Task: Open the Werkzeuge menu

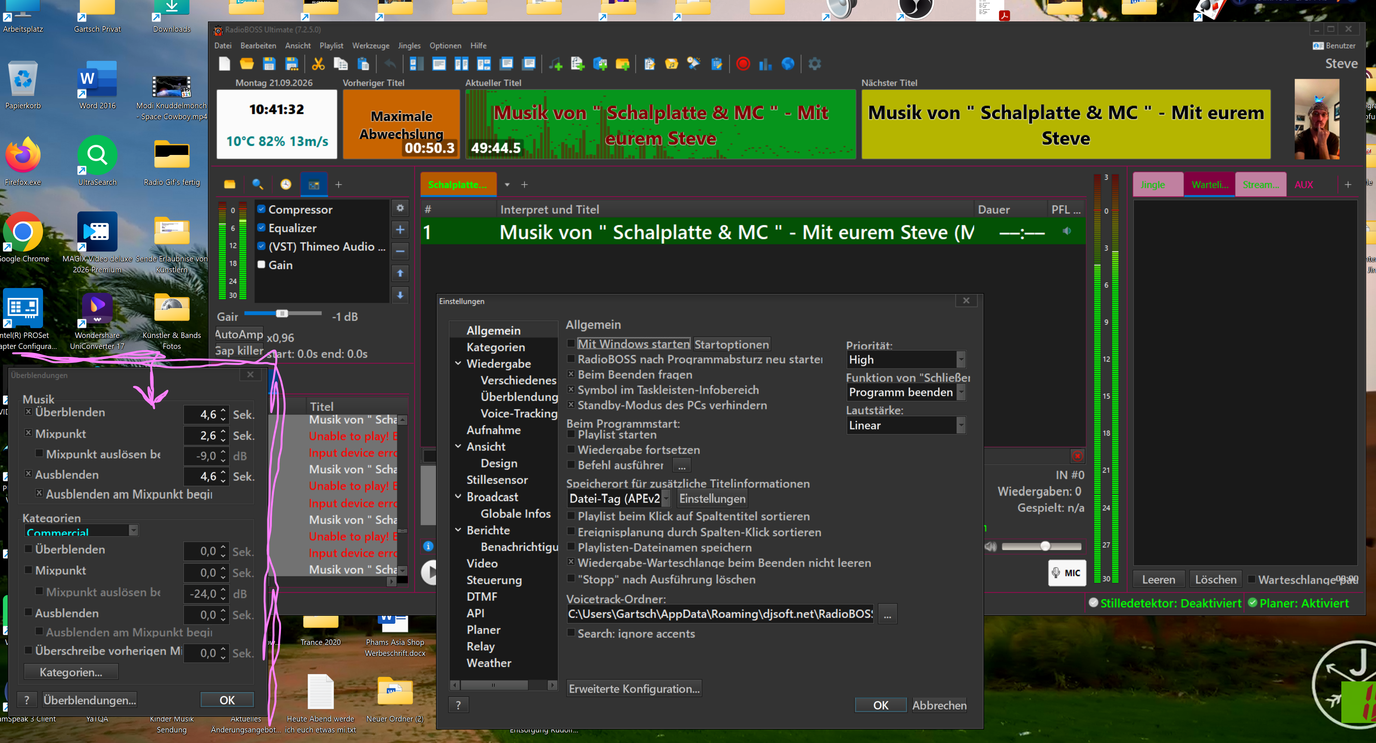Action: click(x=371, y=46)
